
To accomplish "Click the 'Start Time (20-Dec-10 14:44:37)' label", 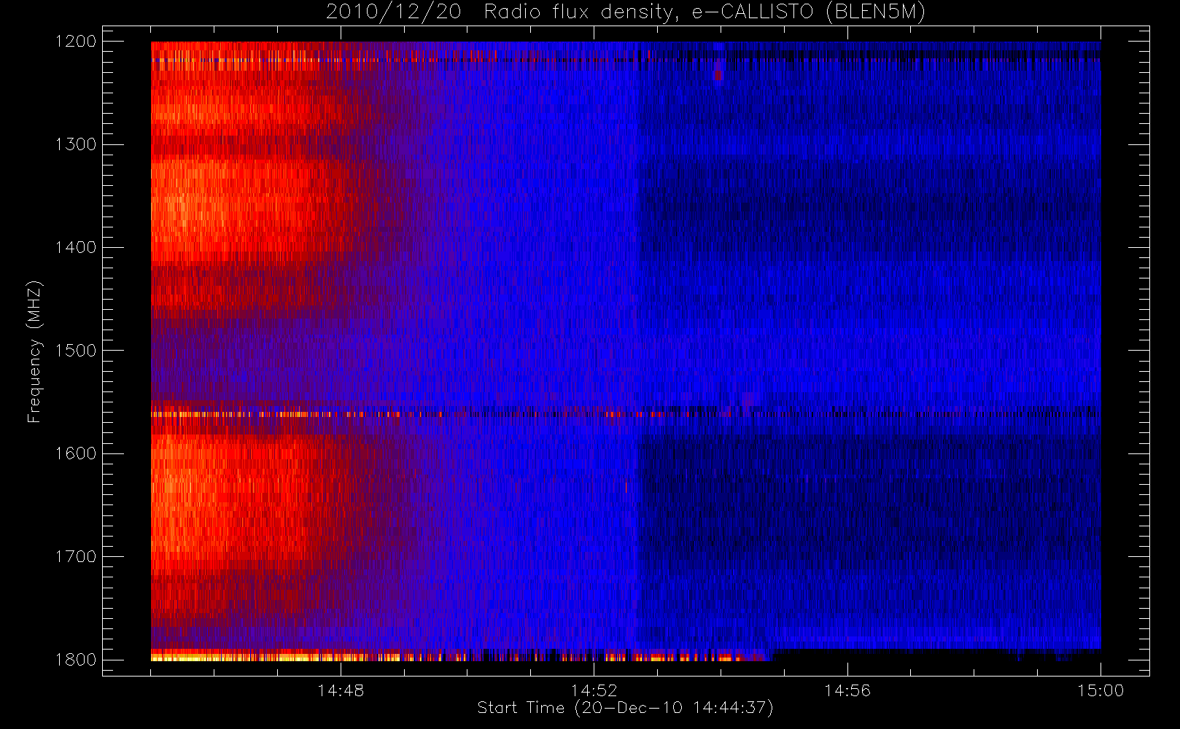I will (625, 708).
